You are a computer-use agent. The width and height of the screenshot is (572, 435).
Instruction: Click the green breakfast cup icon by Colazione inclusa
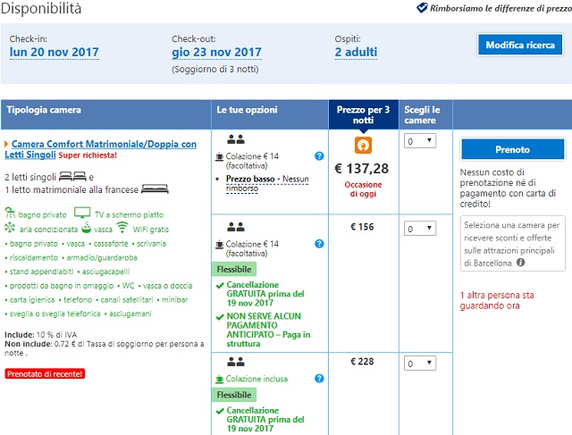point(219,379)
